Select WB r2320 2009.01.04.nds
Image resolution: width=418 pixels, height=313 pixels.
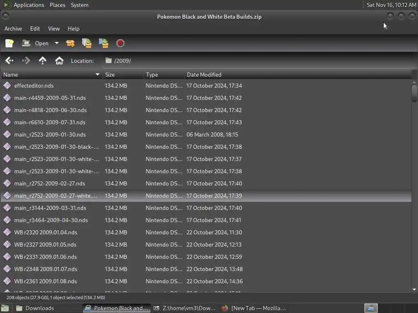(206, 233)
